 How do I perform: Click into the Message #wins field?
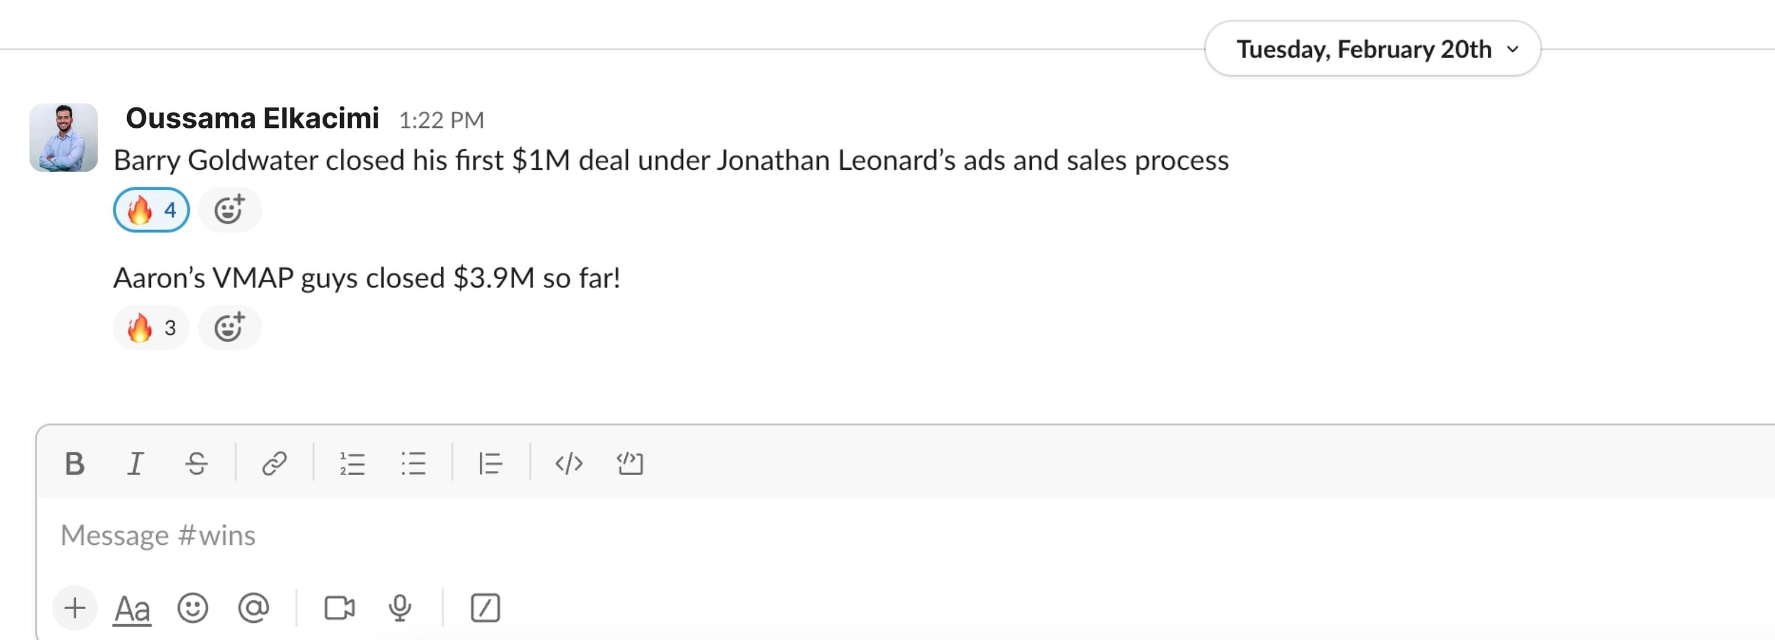pos(551,535)
